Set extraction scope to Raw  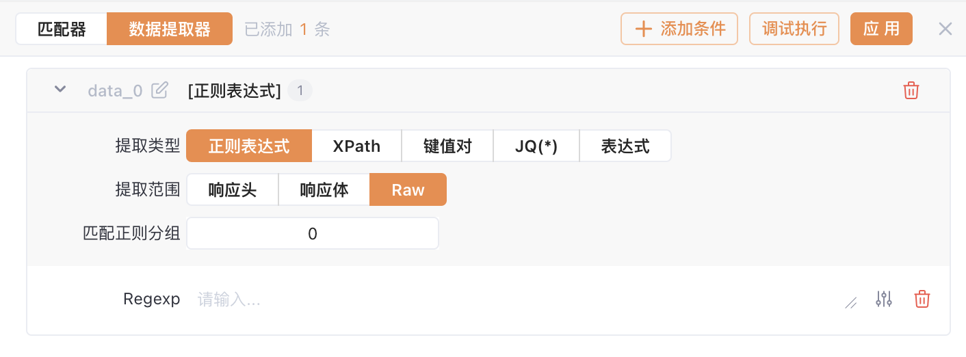pyautogui.click(x=408, y=190)
